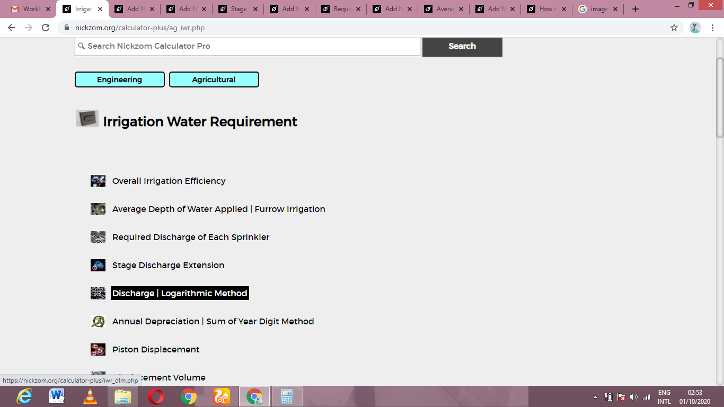Open Overall Irrigation Efficiency calculator
The height and width of the screenshot is (407, 724).
[x=169, y=181]
